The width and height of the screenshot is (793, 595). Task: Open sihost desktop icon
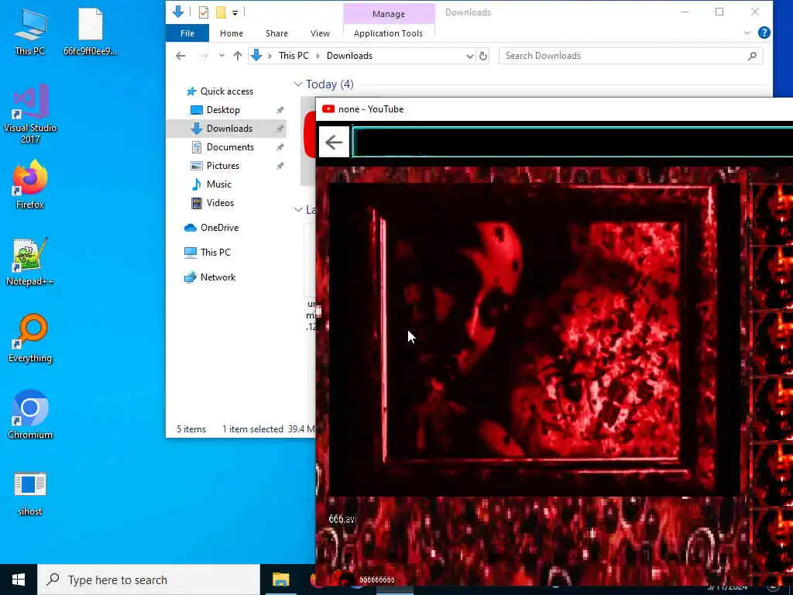[30, 494]
